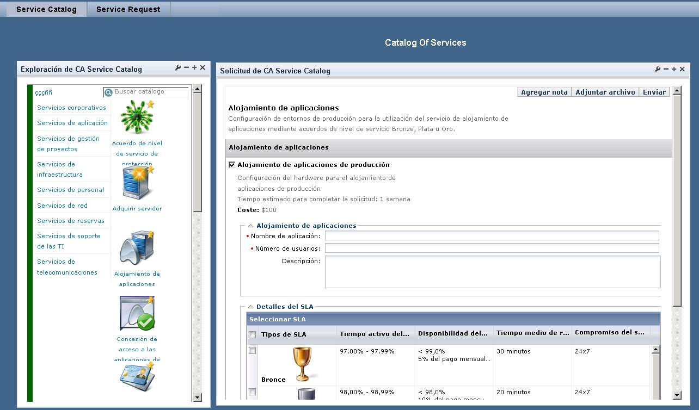Collapse the Detalles del SLA section triangle
Image resolution: width=699 pixels, height=410 pixels.
pos(251,307)
